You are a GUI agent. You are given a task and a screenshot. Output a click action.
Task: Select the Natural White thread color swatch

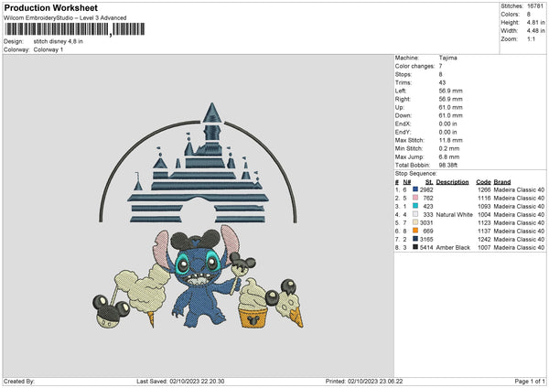[x=415, y=214]
